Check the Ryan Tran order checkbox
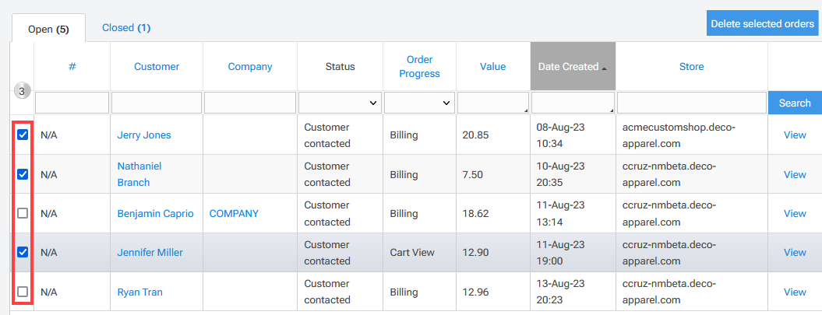The height and width of the screenshot is (315, 822). pos(23,292)
